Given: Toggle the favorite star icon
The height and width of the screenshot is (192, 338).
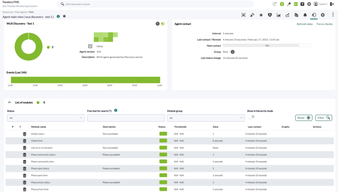Looking at the screenshot, I should [x=64, y=16].
